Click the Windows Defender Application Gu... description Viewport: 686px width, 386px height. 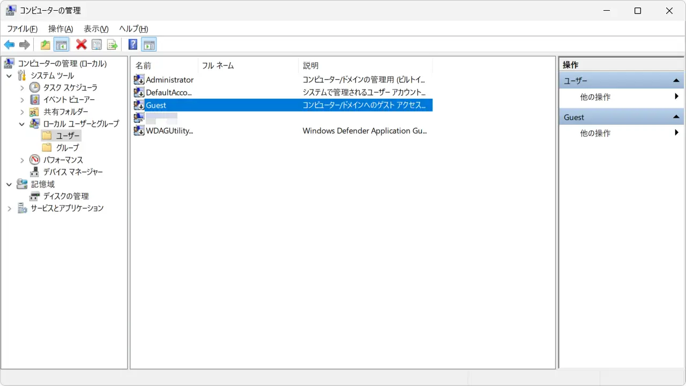tap(364, 131)
